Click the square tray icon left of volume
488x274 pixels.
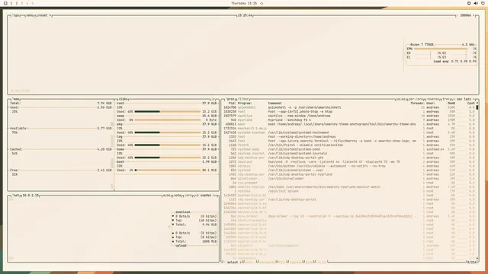click(x=469, y=3)
